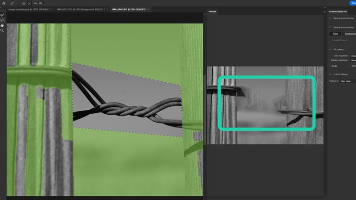Collapse the Fill Settings section

click(x=330, y=49)
